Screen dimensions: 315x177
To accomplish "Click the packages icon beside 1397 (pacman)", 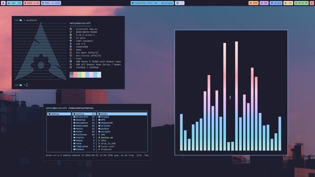I will (71, 41).
